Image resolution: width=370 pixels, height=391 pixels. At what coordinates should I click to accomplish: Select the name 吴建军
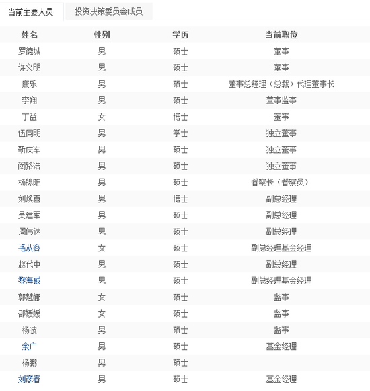(x=30, y=215)
